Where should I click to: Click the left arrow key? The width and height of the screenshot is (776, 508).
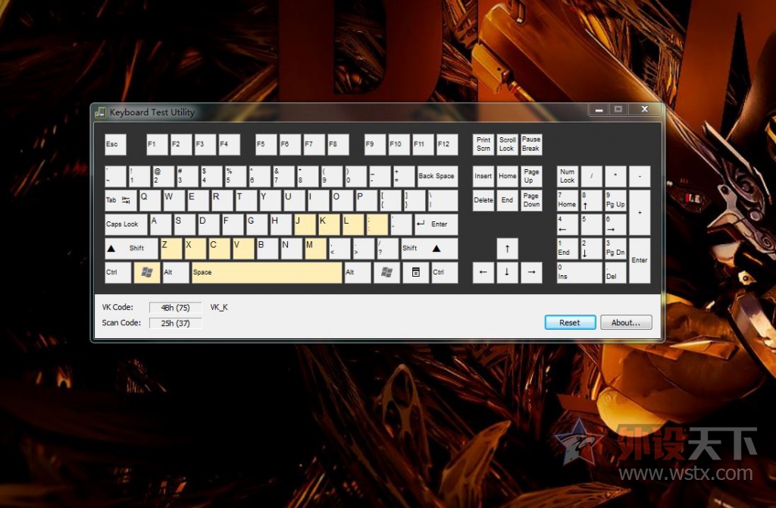tap(483, 272)
